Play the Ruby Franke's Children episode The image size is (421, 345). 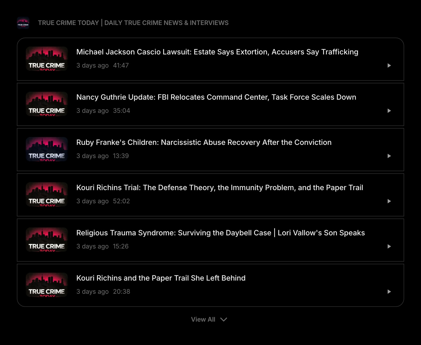pos(389,156)
